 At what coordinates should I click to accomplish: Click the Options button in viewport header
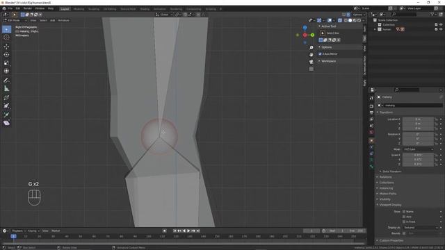click(x=359, y=15)
